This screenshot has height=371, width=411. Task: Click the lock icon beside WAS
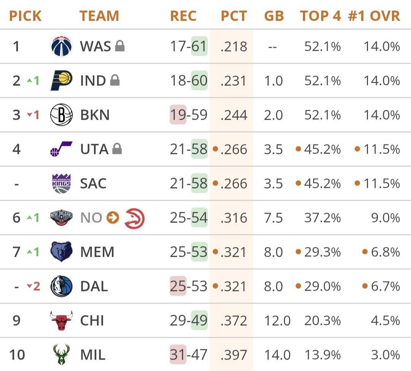[x=120, y=46]
